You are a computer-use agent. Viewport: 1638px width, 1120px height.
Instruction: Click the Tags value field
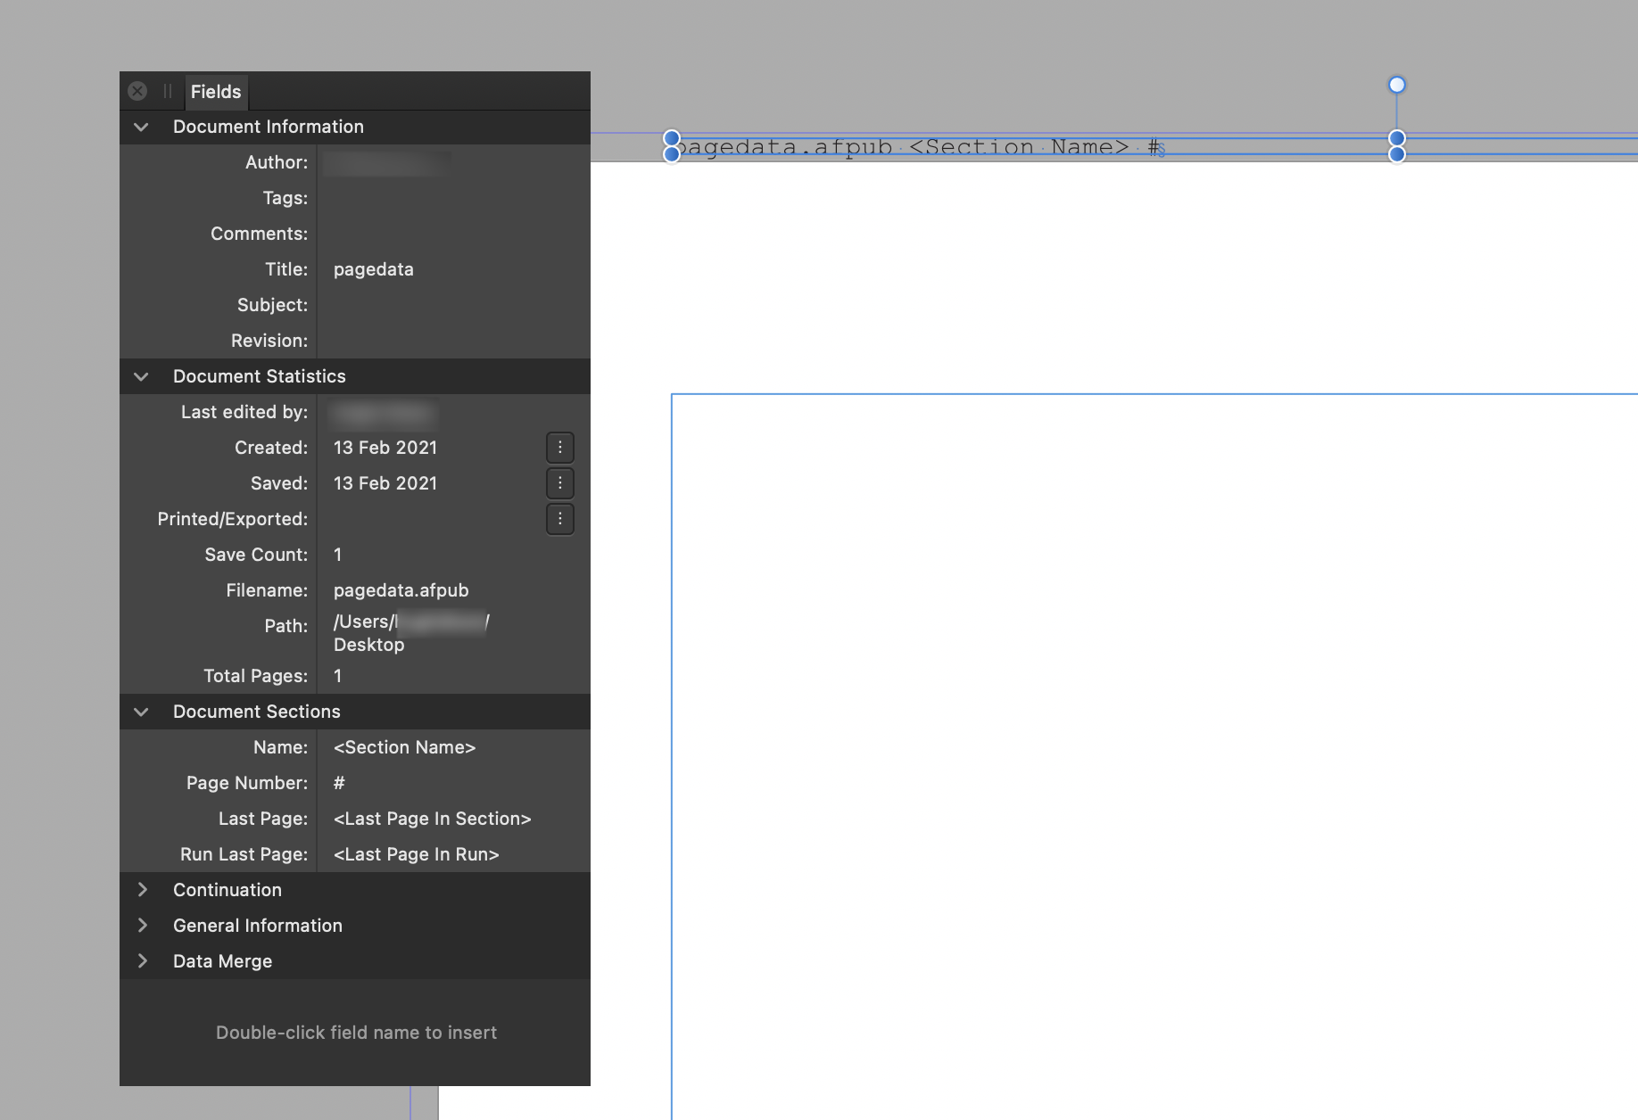(x=453, y=198)
